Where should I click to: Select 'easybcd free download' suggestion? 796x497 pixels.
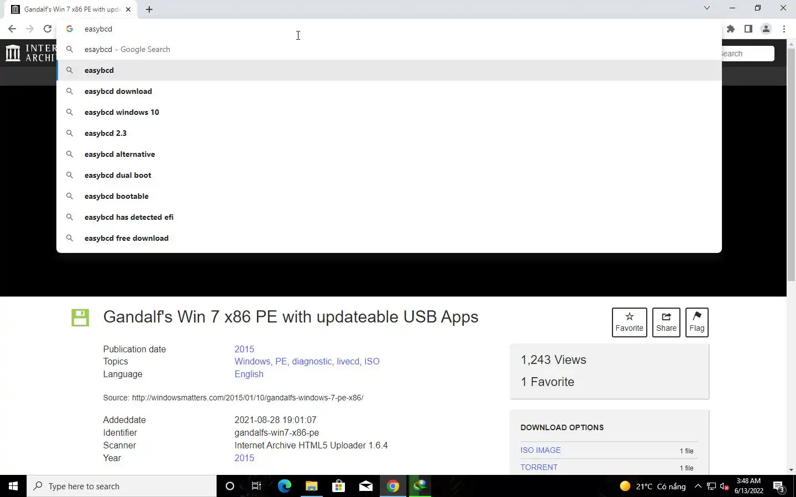389,238
